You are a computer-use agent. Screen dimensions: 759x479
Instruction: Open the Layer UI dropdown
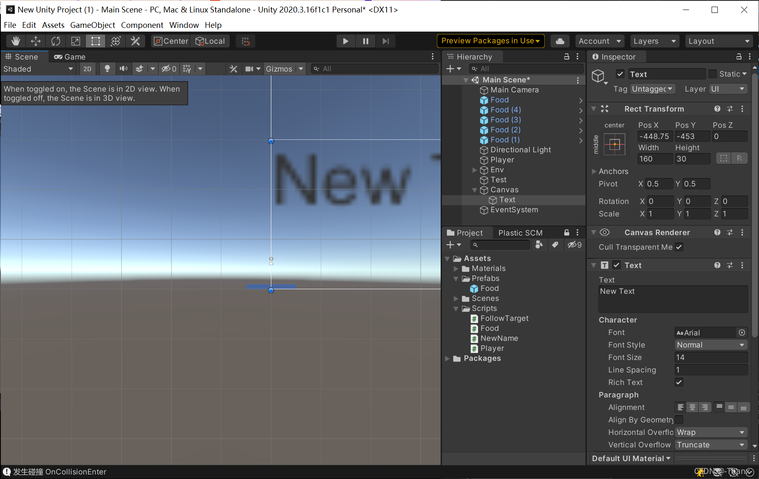pos(728,89)
